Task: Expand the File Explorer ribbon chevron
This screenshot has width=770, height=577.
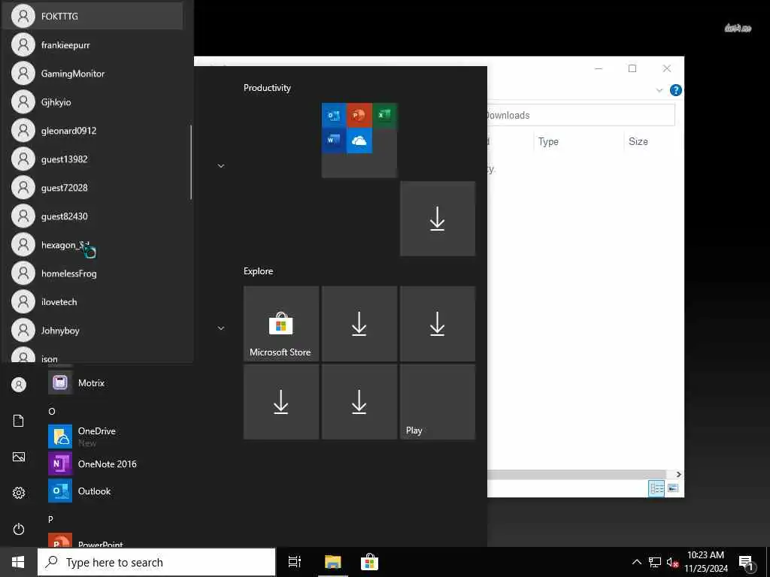Action: pos(659,90)
